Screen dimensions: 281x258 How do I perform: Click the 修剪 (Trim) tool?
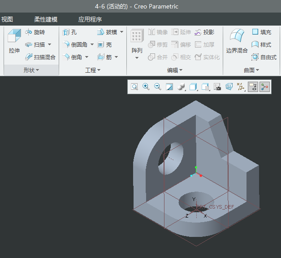(158, 44)
